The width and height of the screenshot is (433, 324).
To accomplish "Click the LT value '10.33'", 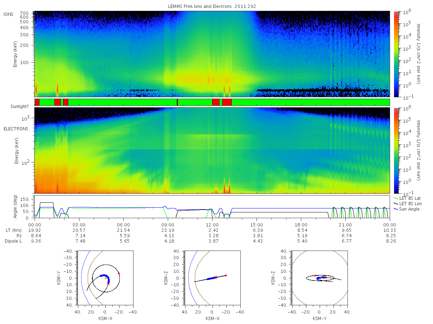I will click(390, 230).
